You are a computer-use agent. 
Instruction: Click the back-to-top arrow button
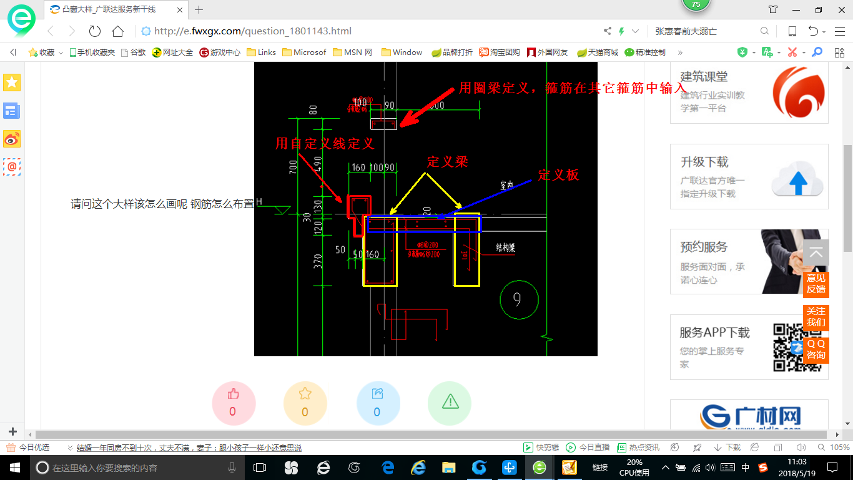[816, 253]
